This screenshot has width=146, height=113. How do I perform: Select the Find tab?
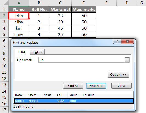click(x=22, y=52)
